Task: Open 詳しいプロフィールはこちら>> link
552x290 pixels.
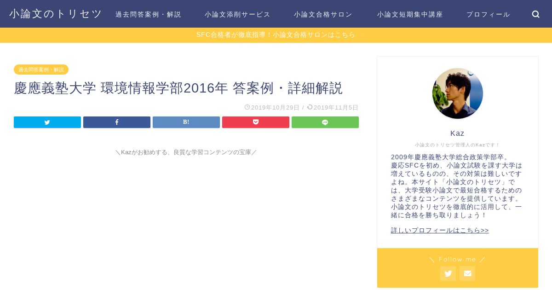Action: click(440, 230)
